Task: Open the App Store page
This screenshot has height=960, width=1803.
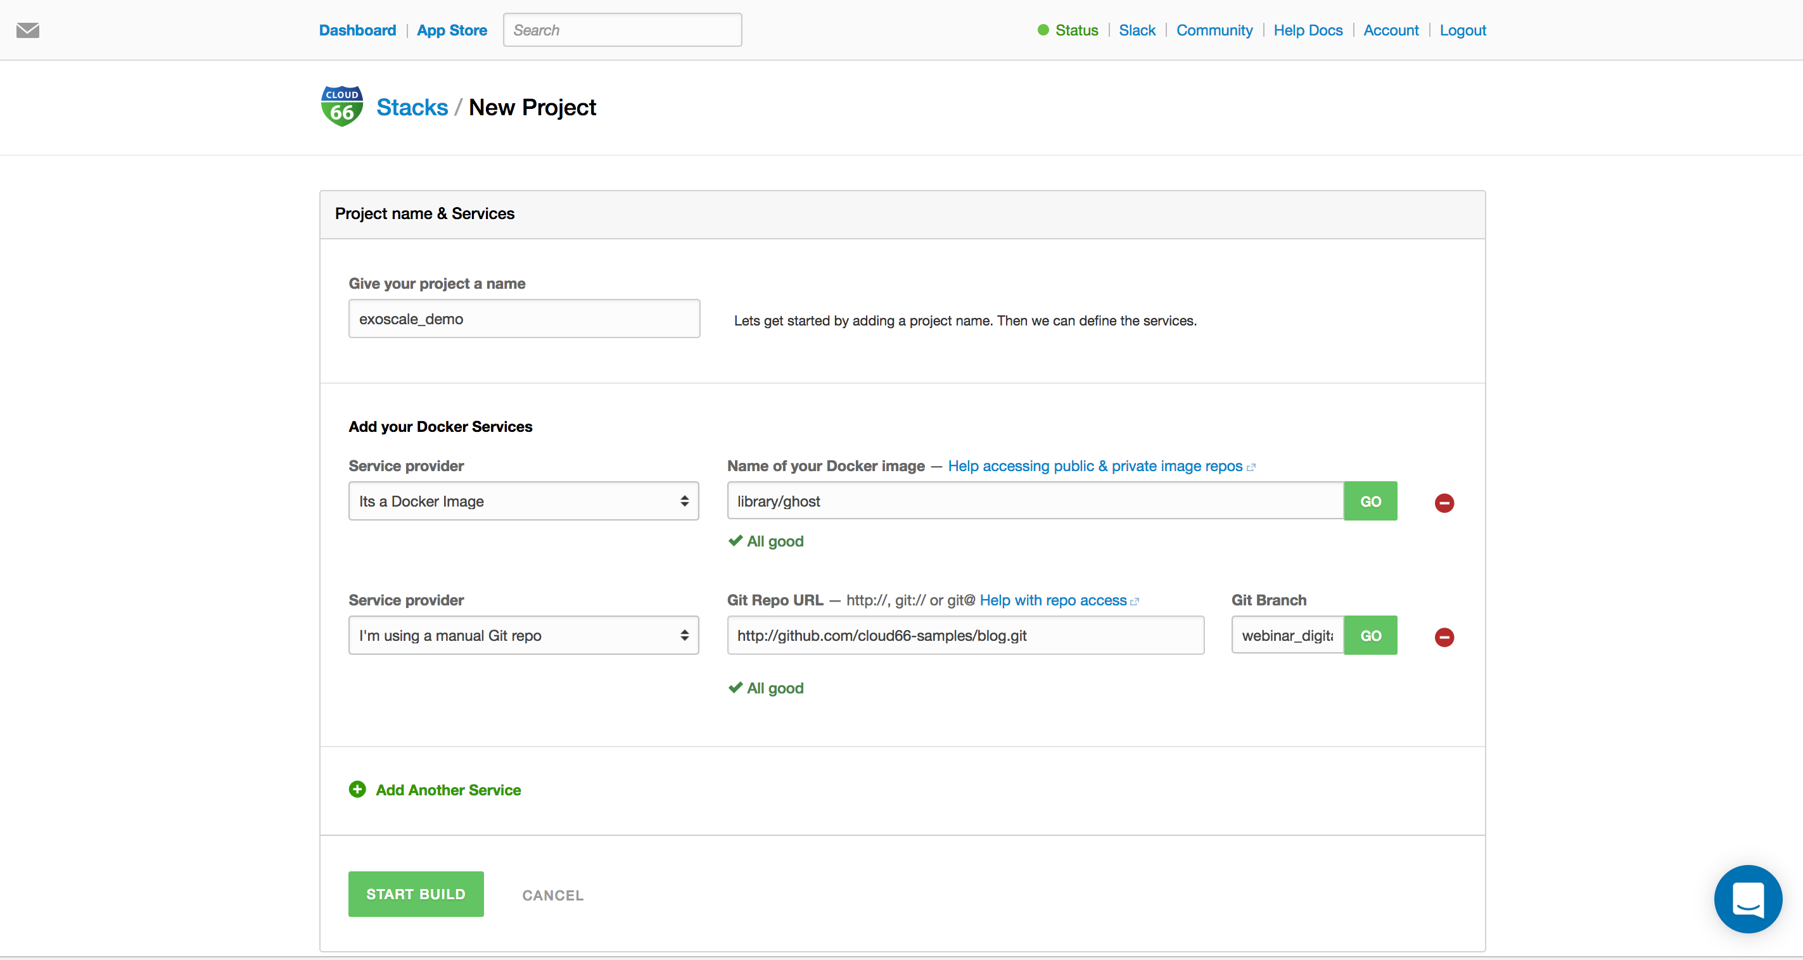Action: [452, 30]
